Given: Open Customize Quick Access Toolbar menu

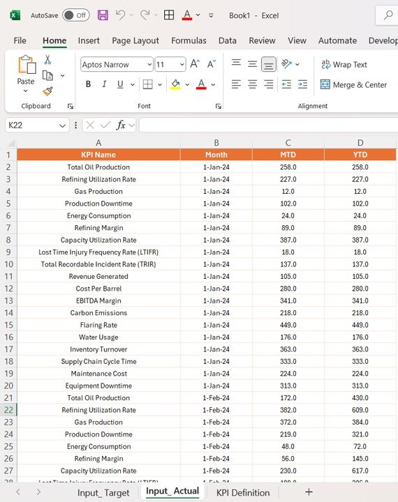Looking at the screenshot, I should pyautogui.click(x=211, y=15).
